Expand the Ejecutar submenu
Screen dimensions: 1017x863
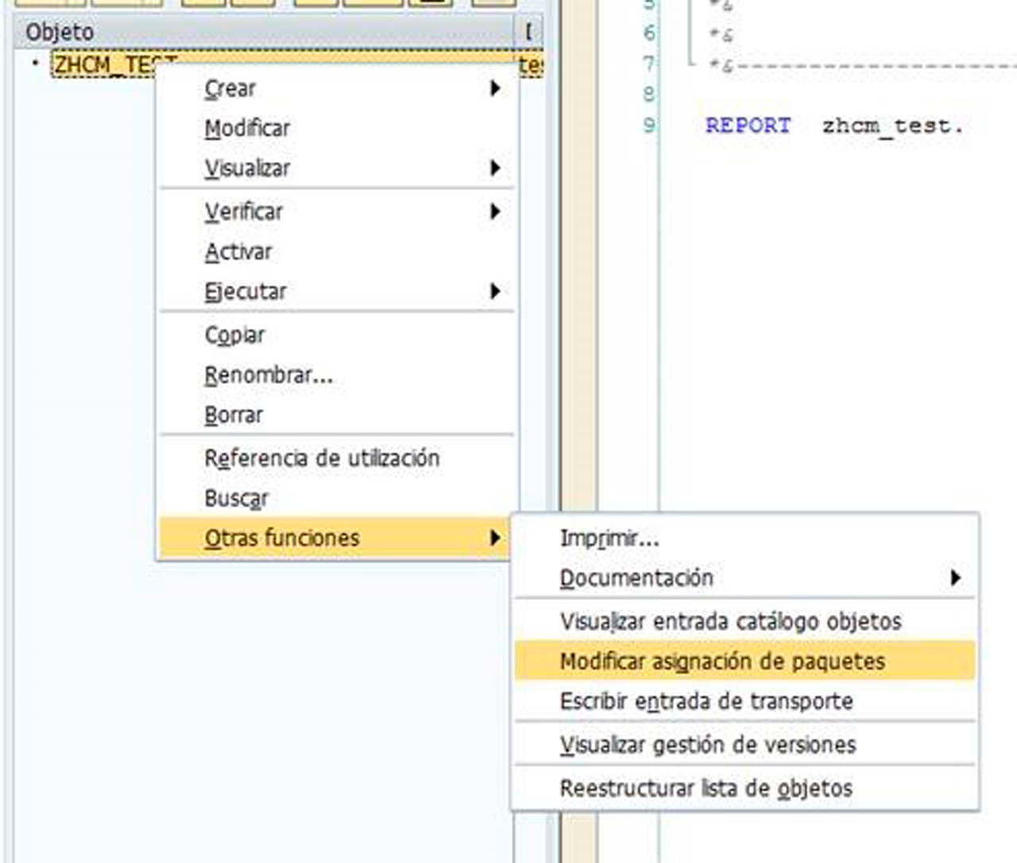pyautogui.click(x=246, y=291)
